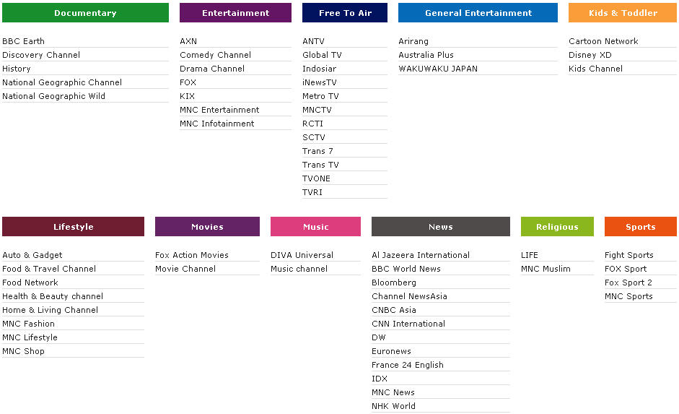
Task: Select the WAKUWAKU JAPAN channel
Action: 438,69
